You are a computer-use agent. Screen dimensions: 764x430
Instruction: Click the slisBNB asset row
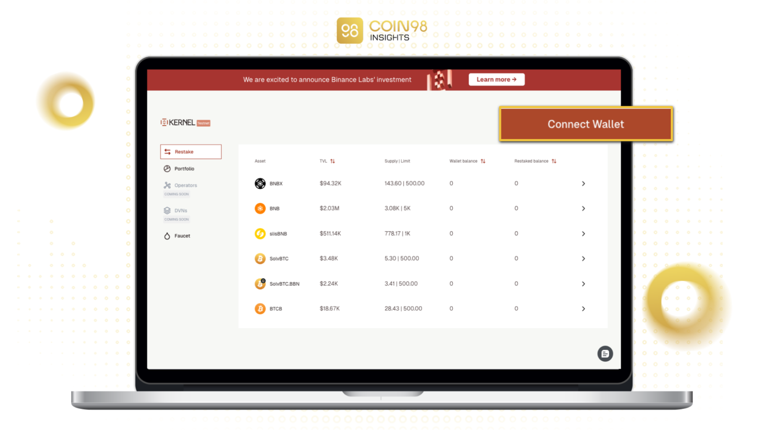tap(420, 233)
